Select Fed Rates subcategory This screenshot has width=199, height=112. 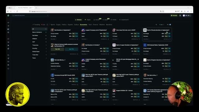39,35
